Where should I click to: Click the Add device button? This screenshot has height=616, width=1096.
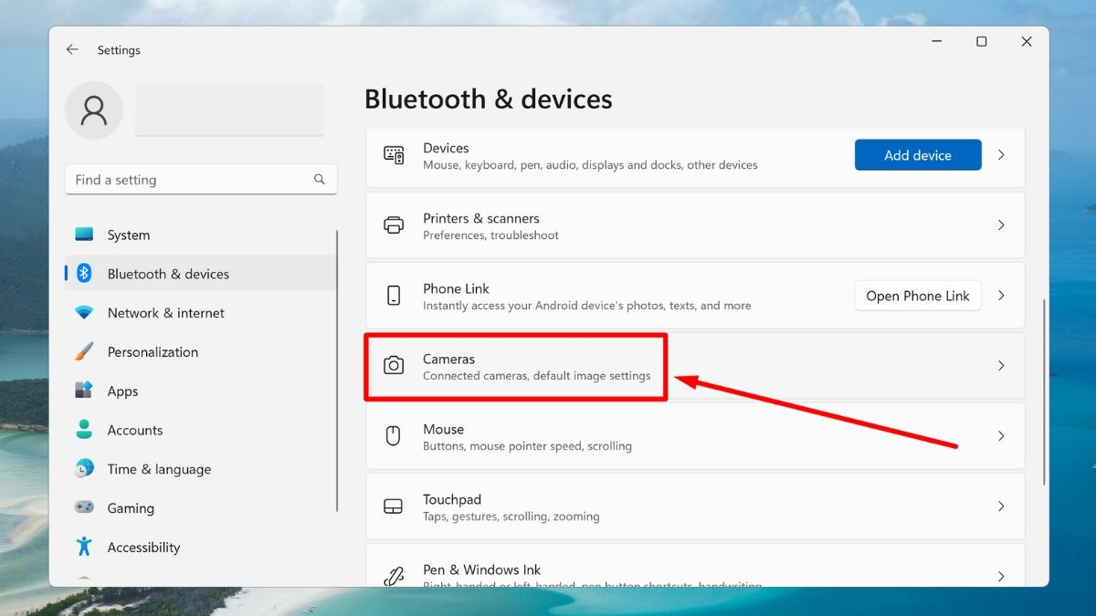(918, 155)
